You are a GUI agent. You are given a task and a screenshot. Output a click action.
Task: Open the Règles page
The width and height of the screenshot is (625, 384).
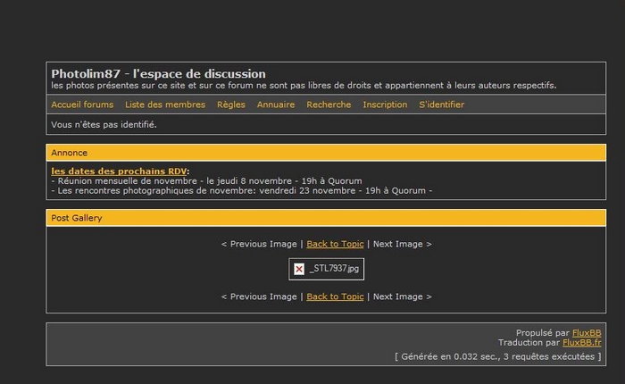tap(230, 104)
